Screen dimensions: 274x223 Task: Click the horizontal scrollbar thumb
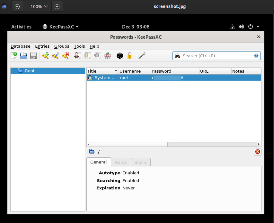(129, 144)
